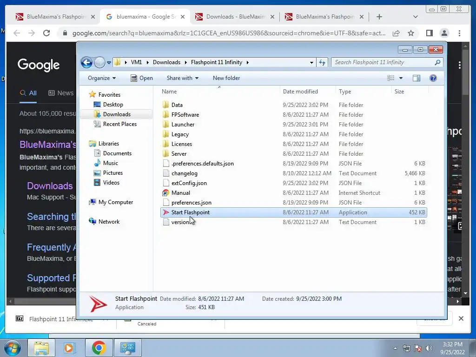Click VM1 in address breadcrumb
This screenshot has height=357, width=476.
(x=136, y=62)
